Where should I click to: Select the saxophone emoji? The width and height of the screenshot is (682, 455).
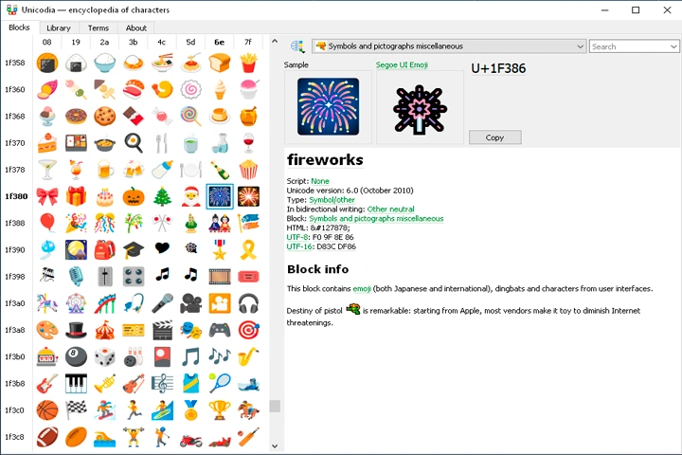[x=248, y=357]
